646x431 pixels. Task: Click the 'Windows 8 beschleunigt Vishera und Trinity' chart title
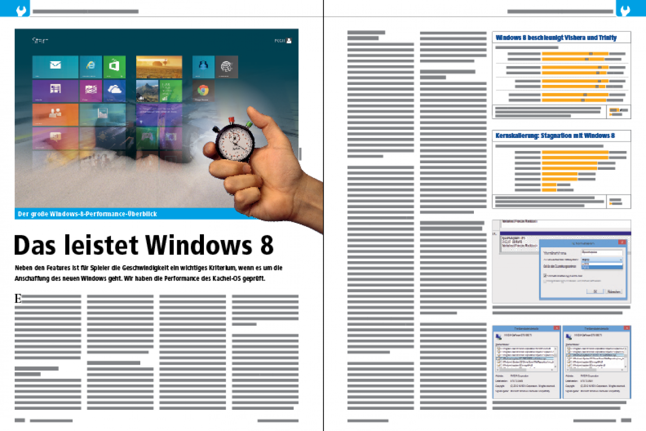click(556, 38)
